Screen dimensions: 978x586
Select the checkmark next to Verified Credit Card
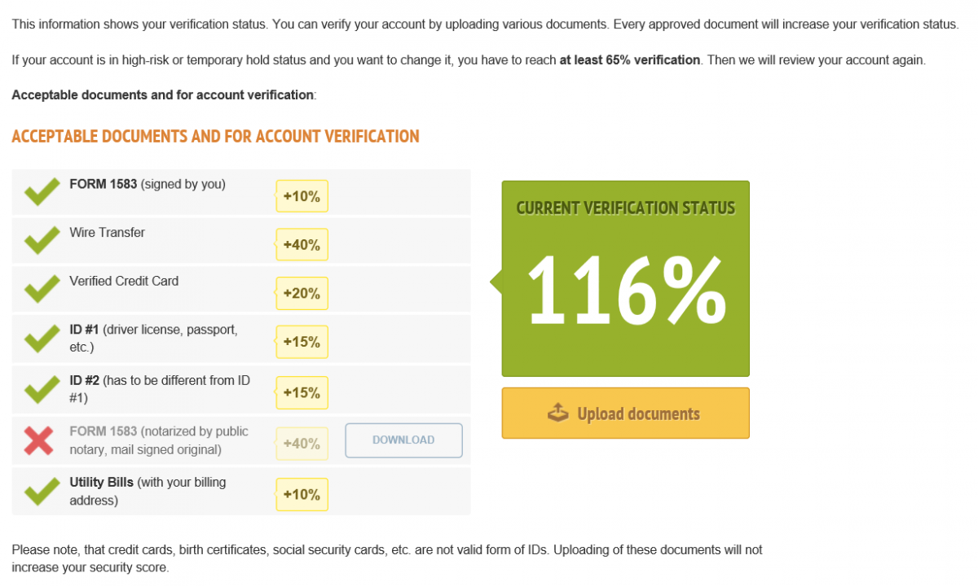pyautogui.click(x=41, y=289)
